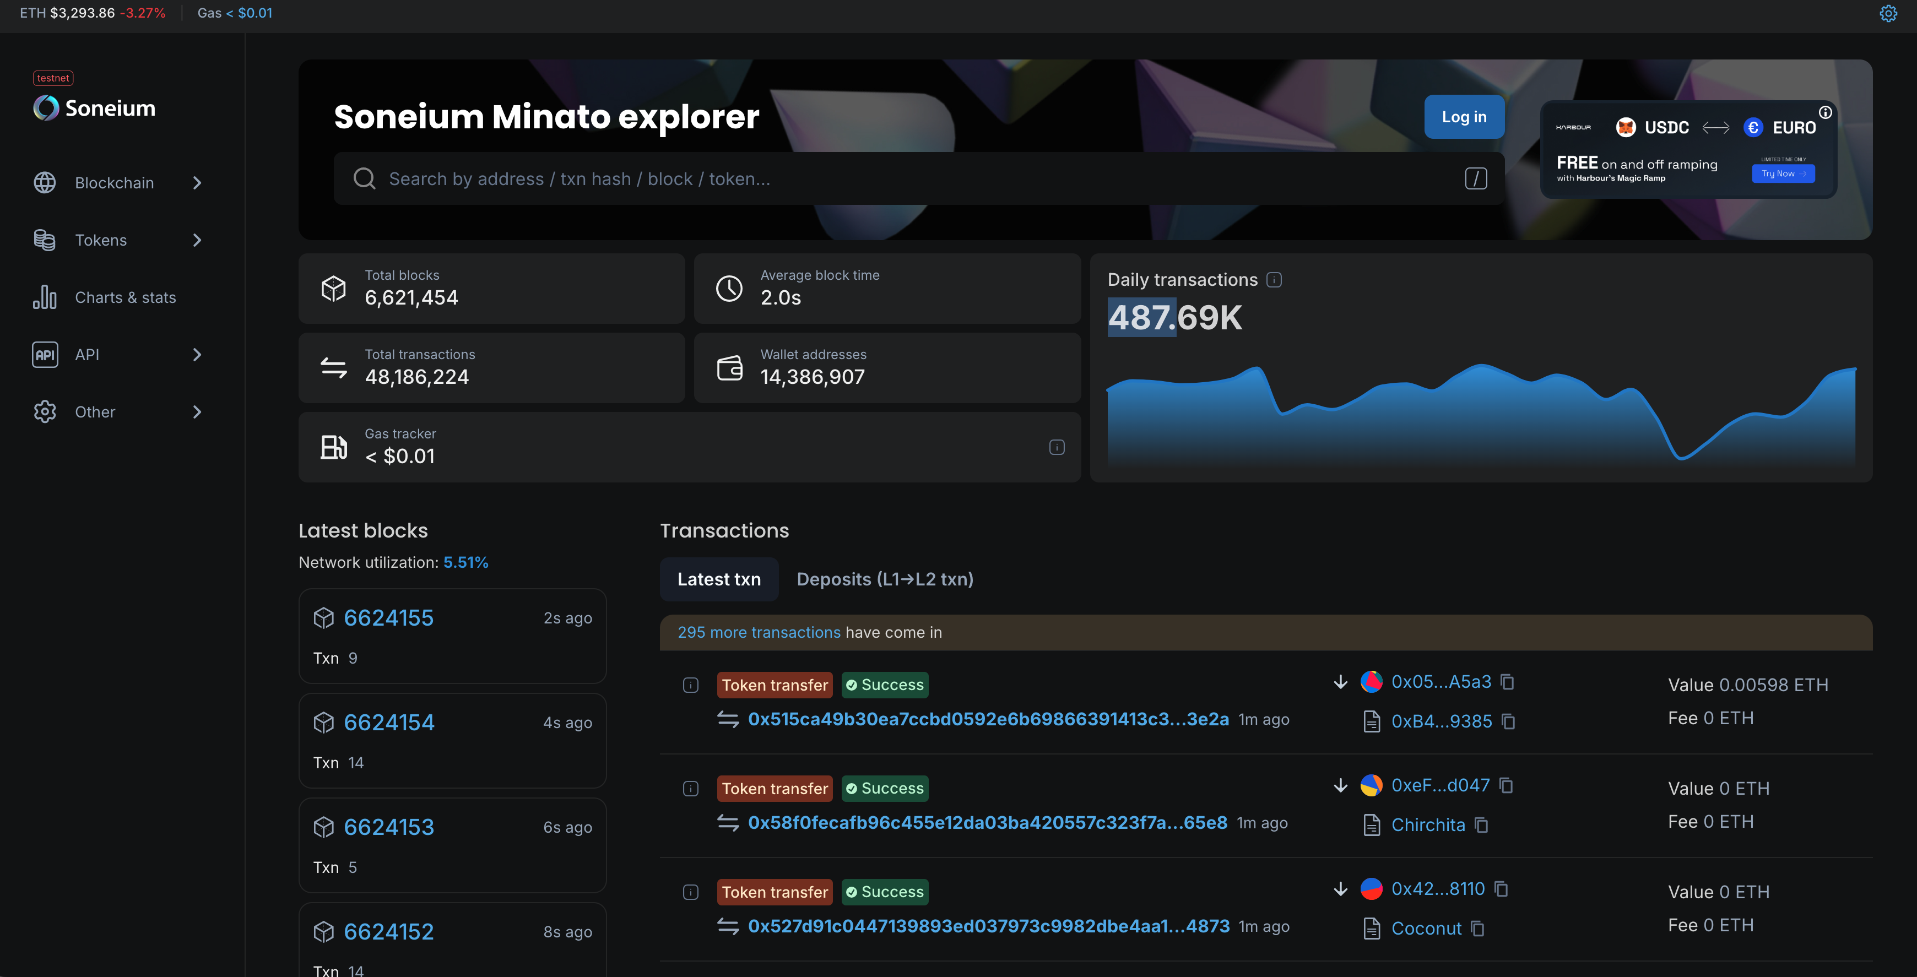Load the 295 more transactions link

coord(759,632)
